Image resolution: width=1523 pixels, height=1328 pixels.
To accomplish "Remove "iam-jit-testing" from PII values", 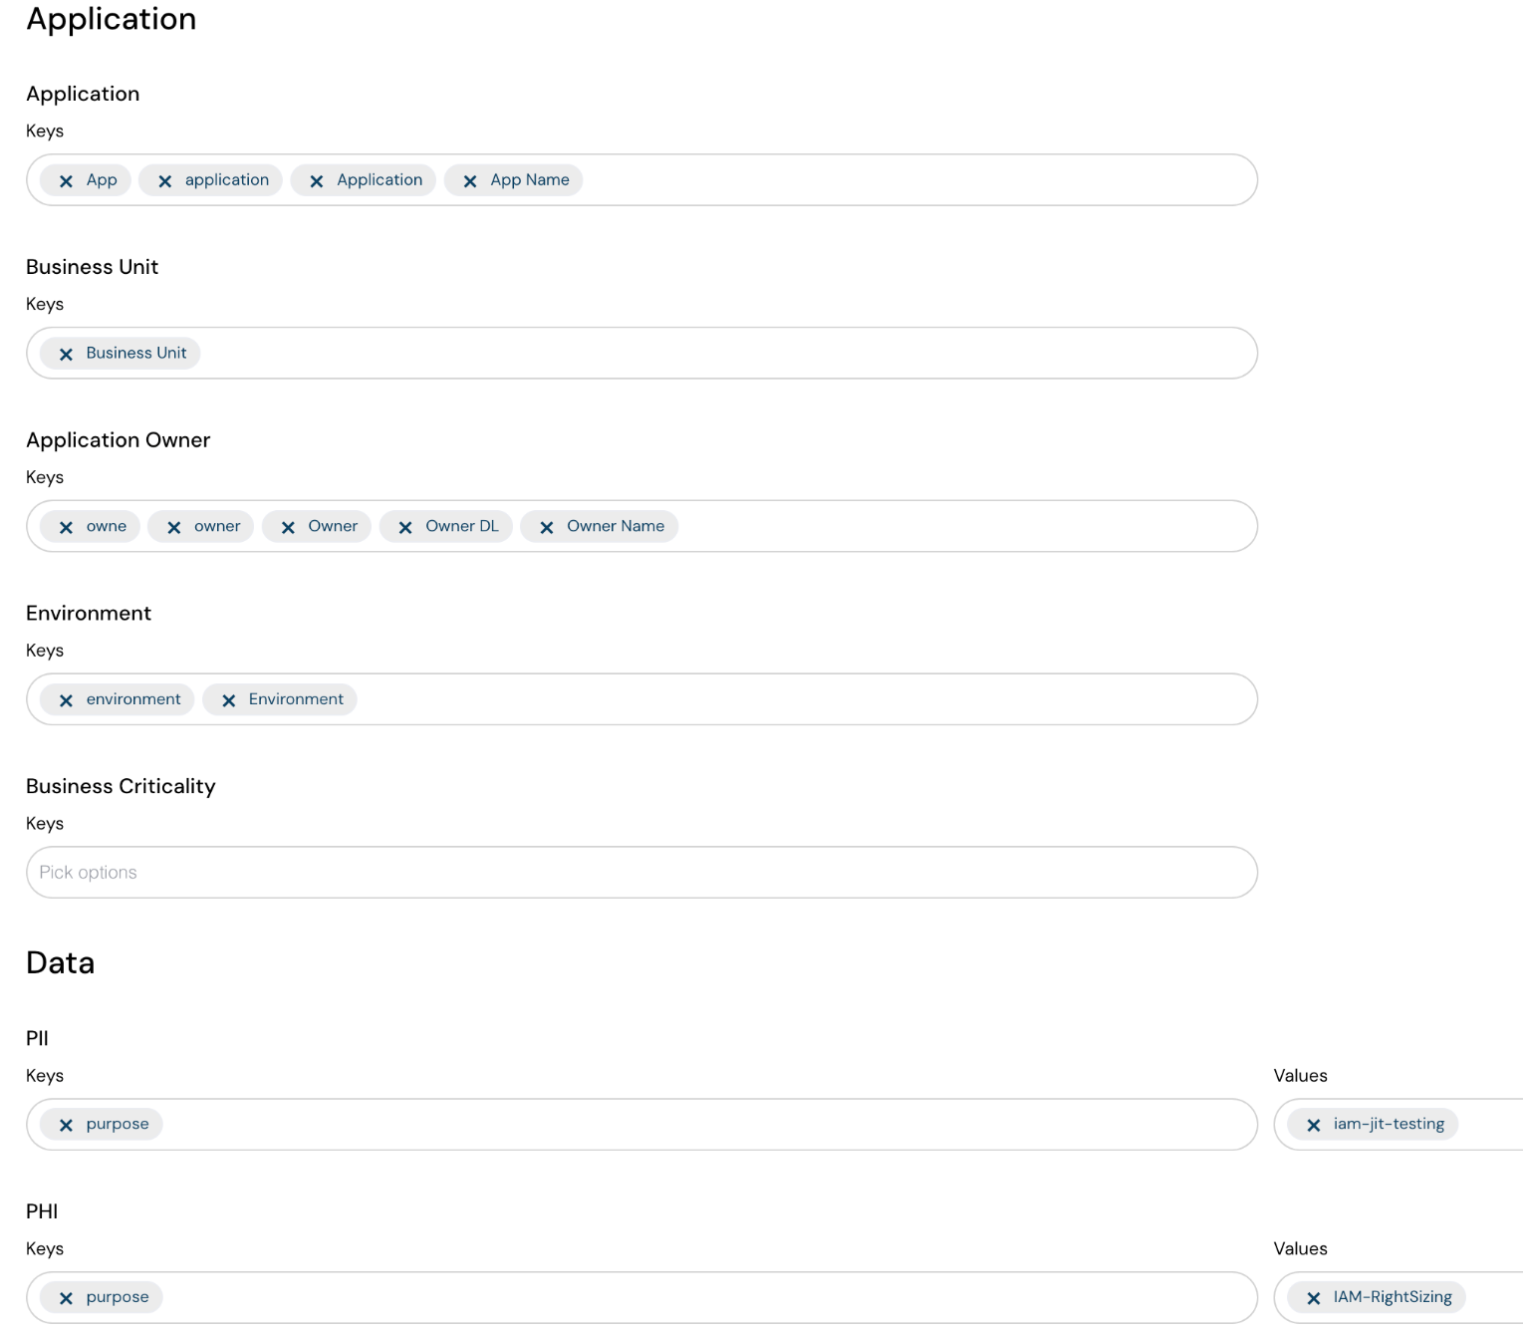I will coord(1314,1124).
